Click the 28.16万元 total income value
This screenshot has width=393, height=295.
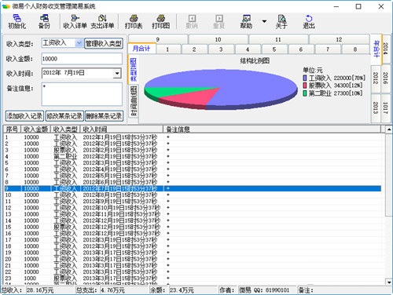click(40, 290)
